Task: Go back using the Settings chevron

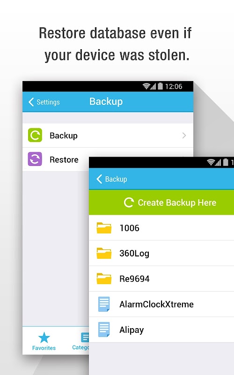Action: pos(31,102)
